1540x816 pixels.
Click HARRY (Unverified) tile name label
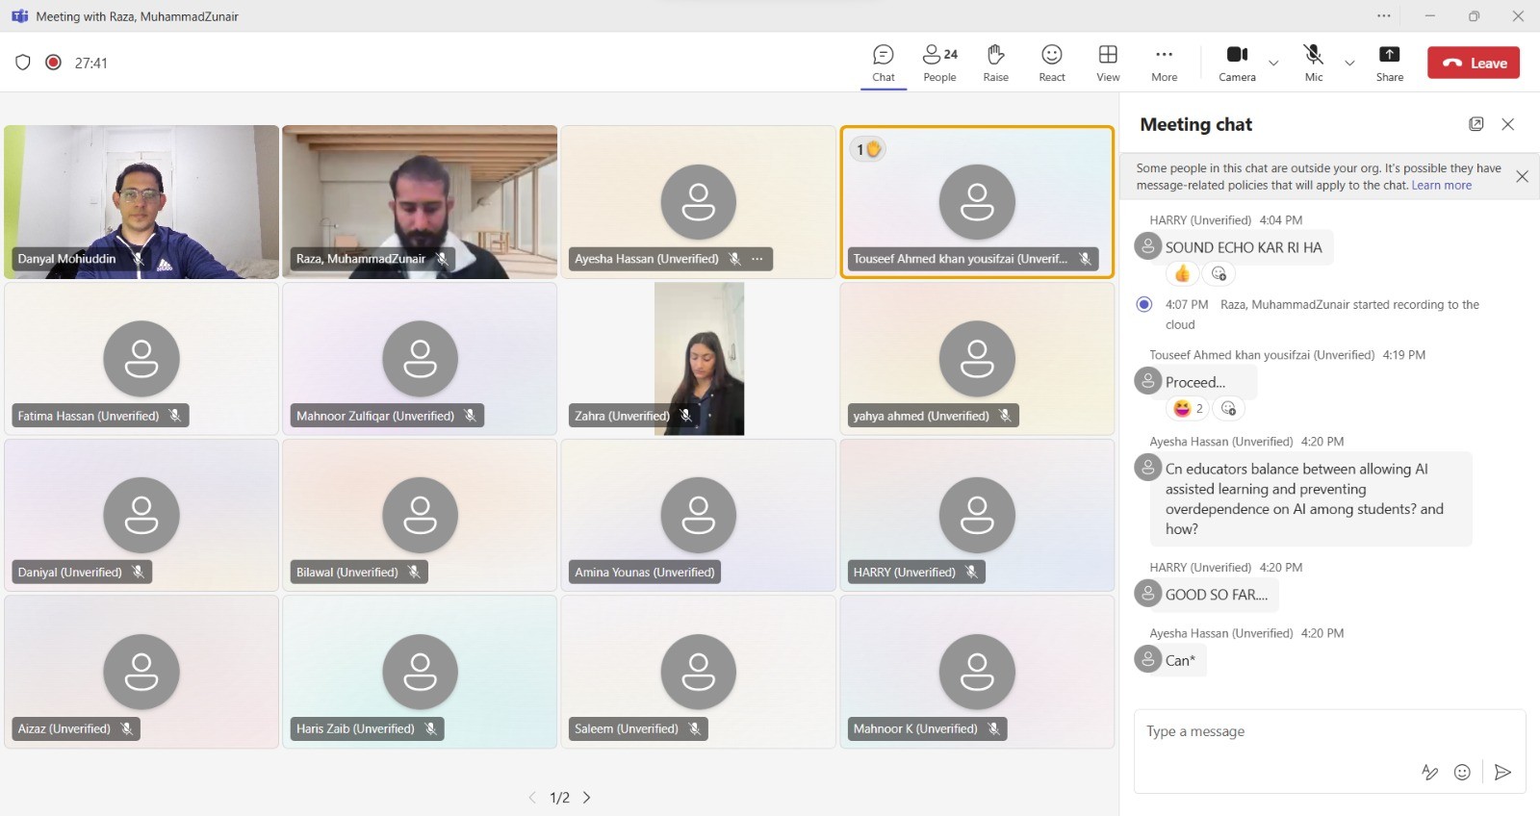(904, 573)
